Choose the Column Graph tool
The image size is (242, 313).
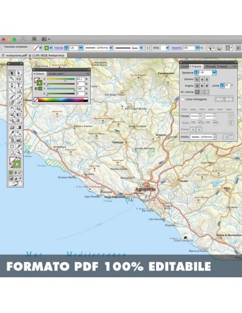pos(19,139)
